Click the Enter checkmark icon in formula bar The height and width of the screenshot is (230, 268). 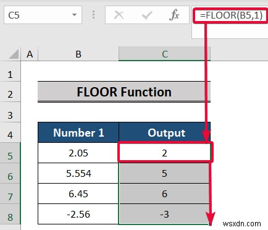point(147,15)
